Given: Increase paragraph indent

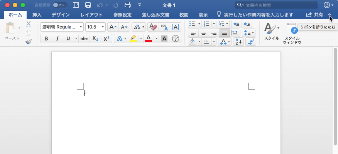Looking at the screenshot, I should coord(247,23).
